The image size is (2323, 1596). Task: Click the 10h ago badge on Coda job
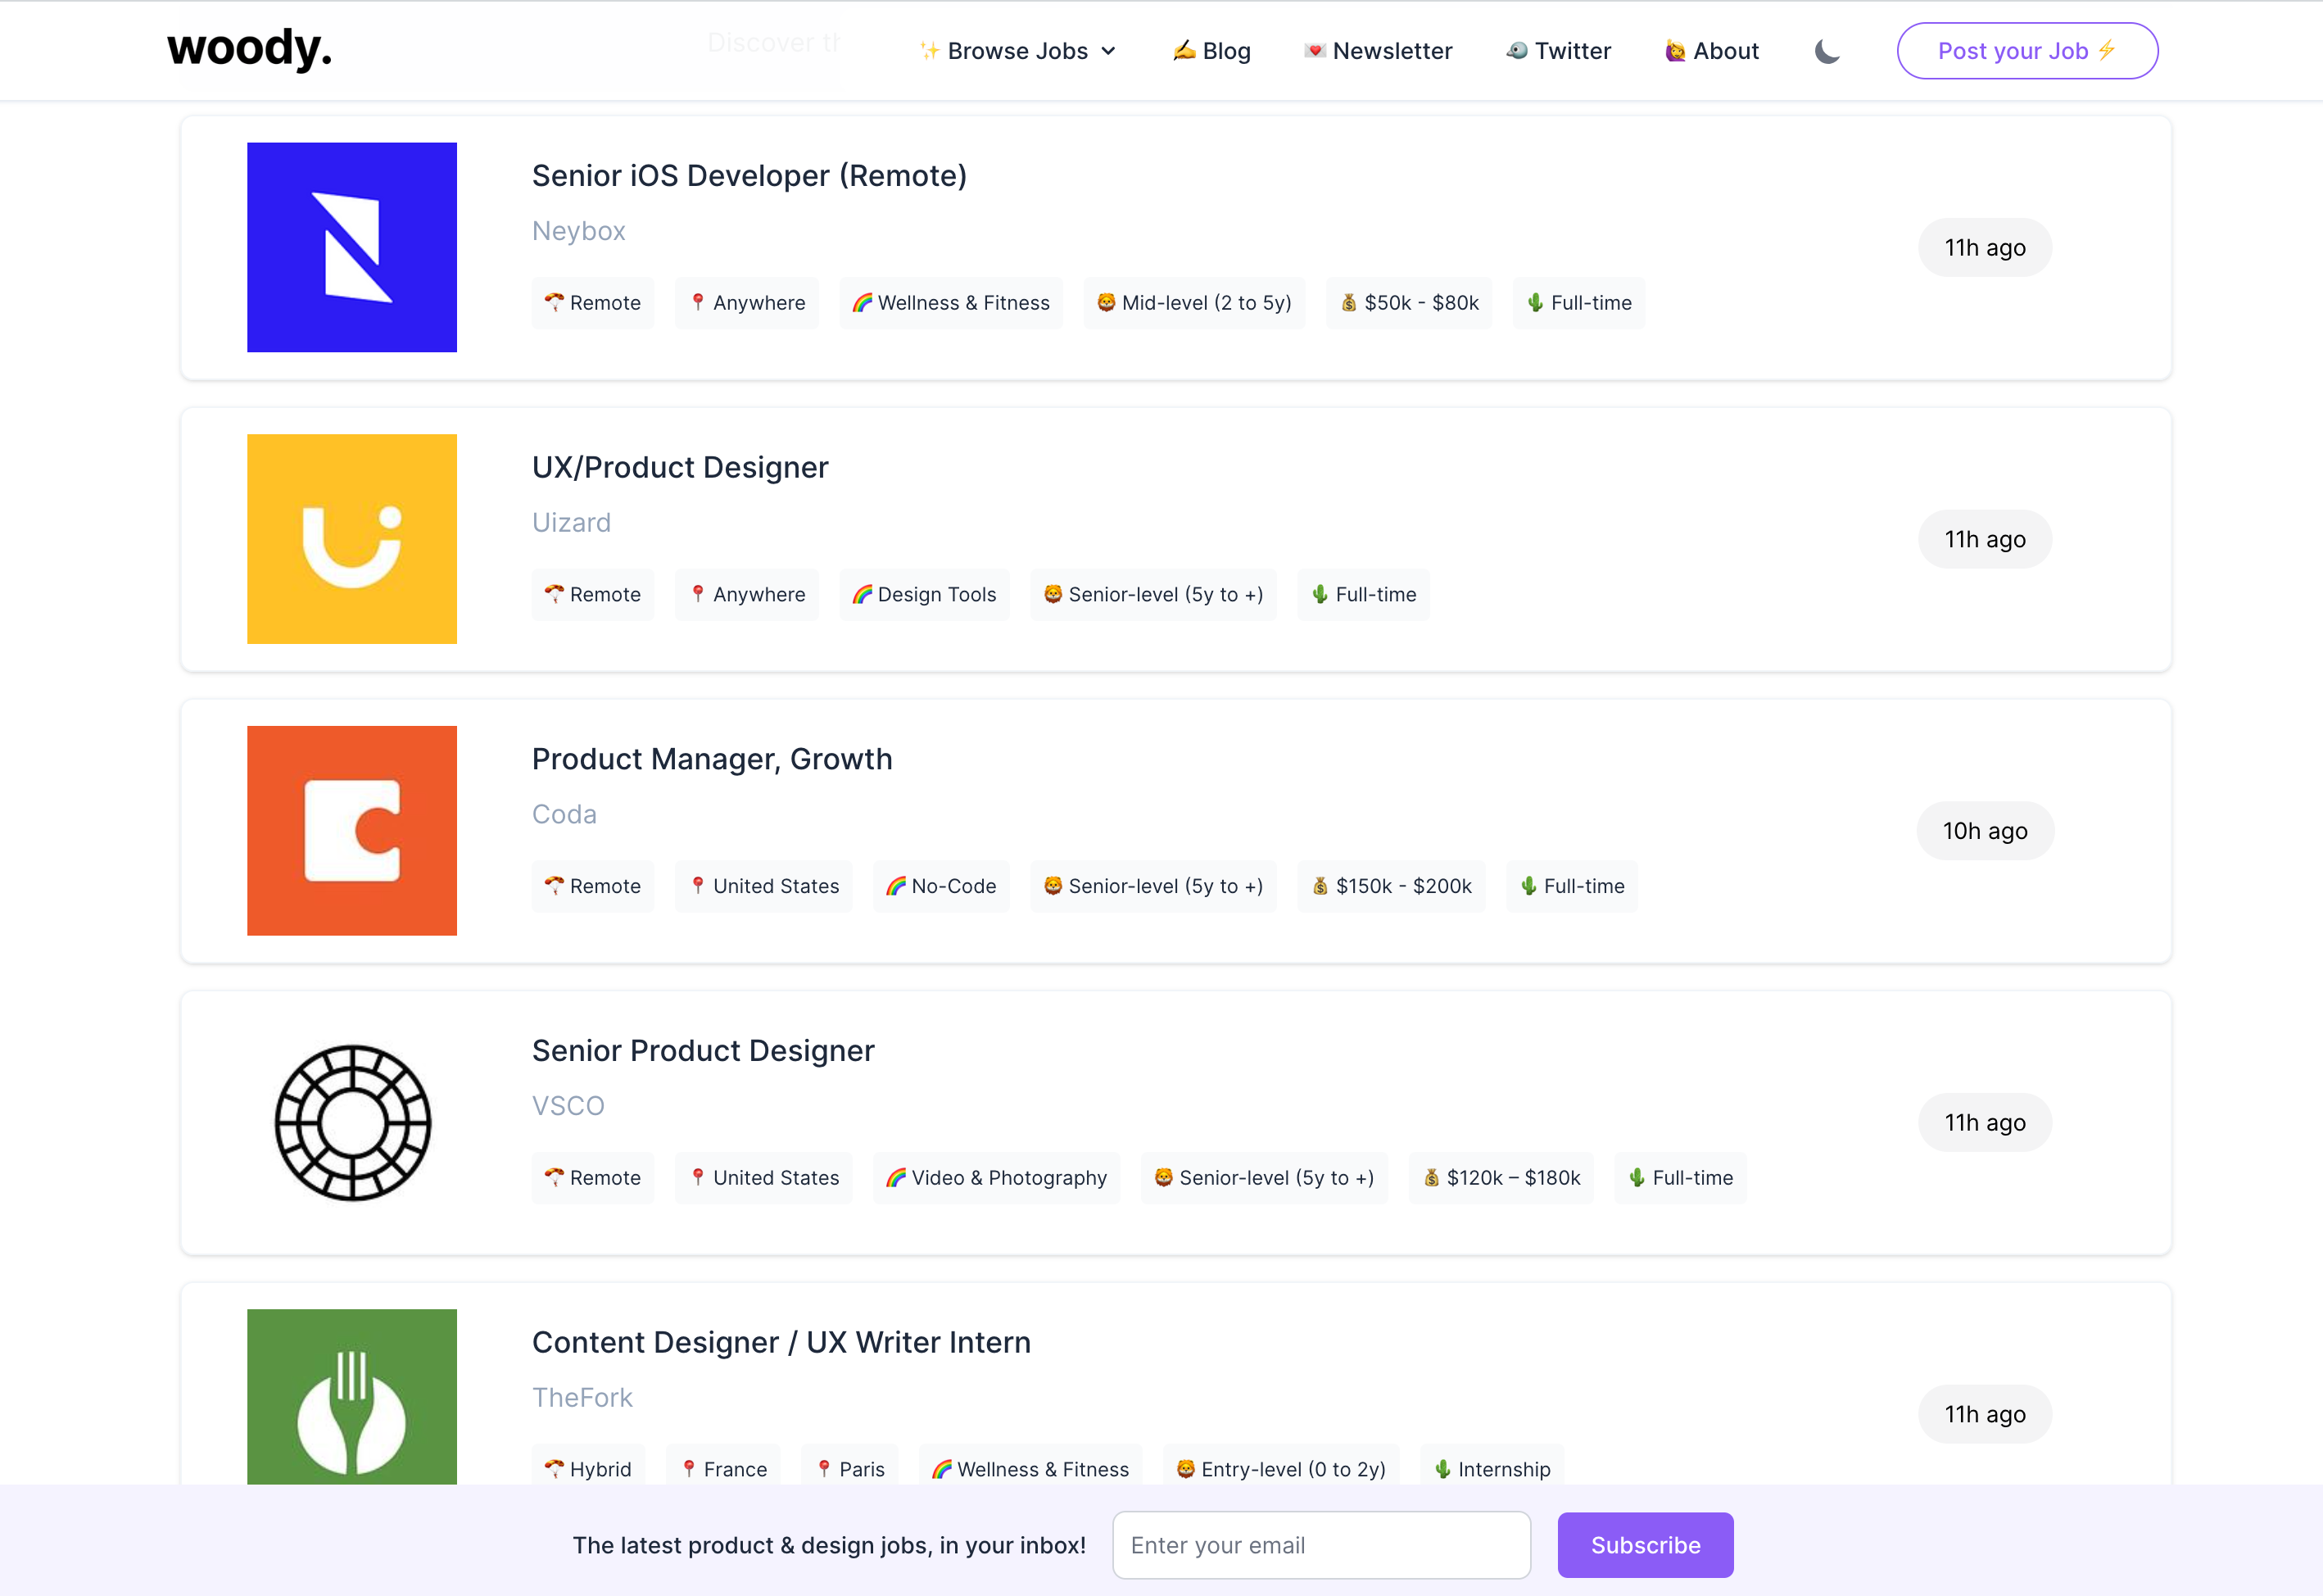1986,831
